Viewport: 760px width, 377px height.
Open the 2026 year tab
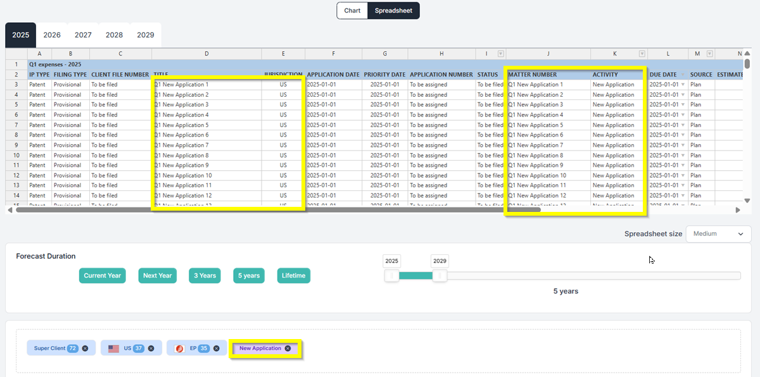tap(52, 35)
